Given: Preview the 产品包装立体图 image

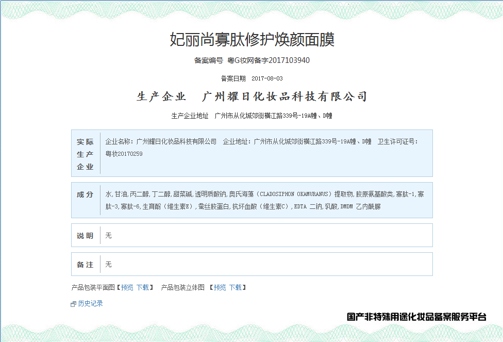Looking at the screenshot, I should point(220,287).
